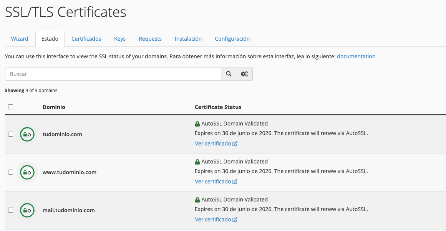This screenshot has width=446, height=231.
Task: Focus the Buscar search field
Action: [113, 74]
